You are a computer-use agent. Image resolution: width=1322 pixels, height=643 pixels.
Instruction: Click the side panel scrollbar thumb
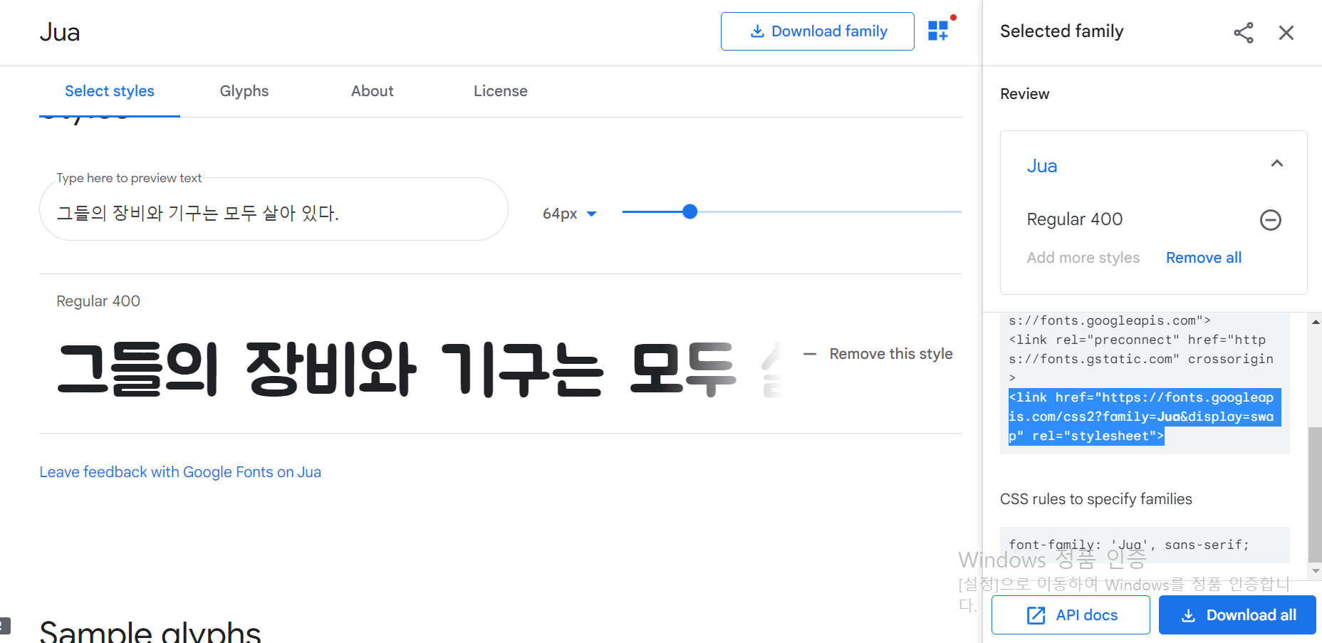(x=1316, y=494)
